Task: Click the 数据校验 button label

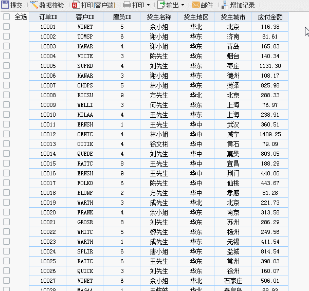Action: (51, 5)
